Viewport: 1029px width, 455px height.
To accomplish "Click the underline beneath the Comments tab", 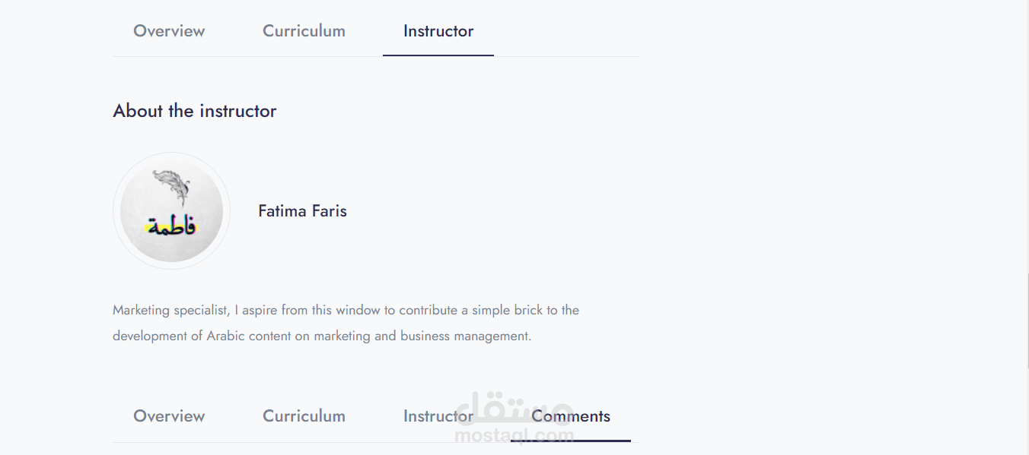I will click(x=571, y=441).
